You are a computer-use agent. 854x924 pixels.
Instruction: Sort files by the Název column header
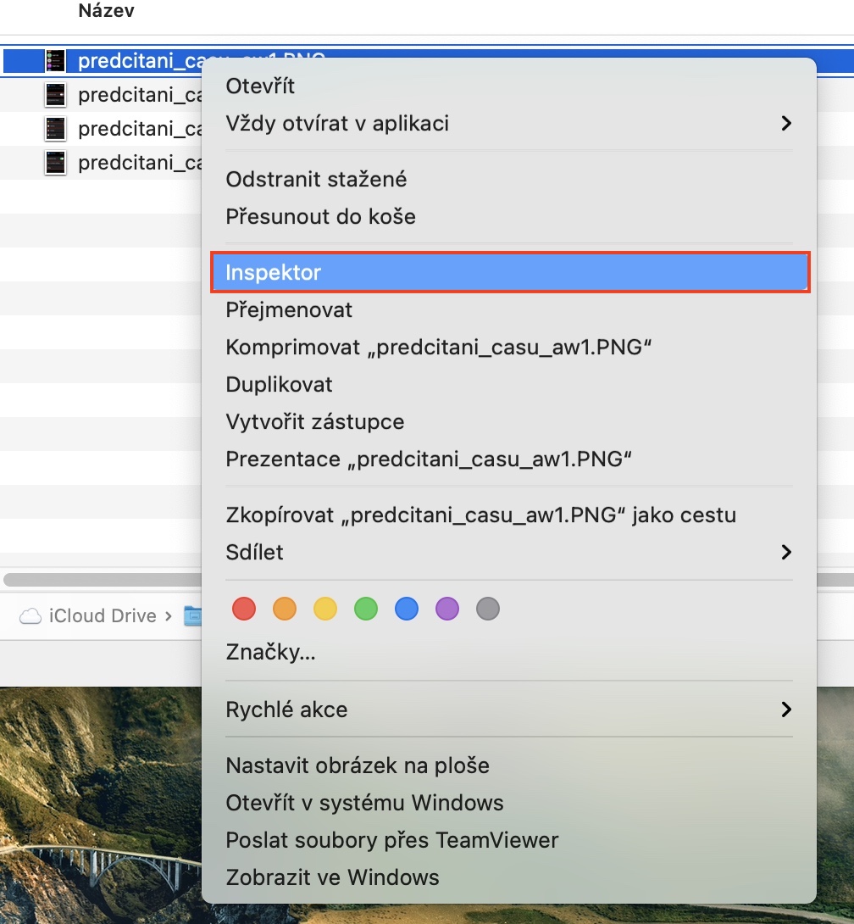106,11
